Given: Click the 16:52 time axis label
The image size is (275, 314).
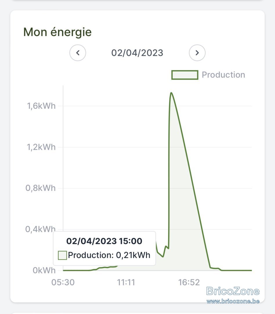Looking at the screenshot, I should click(x=189, y=282).
